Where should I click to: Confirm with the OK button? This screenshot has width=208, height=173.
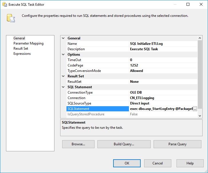(127, 163)
